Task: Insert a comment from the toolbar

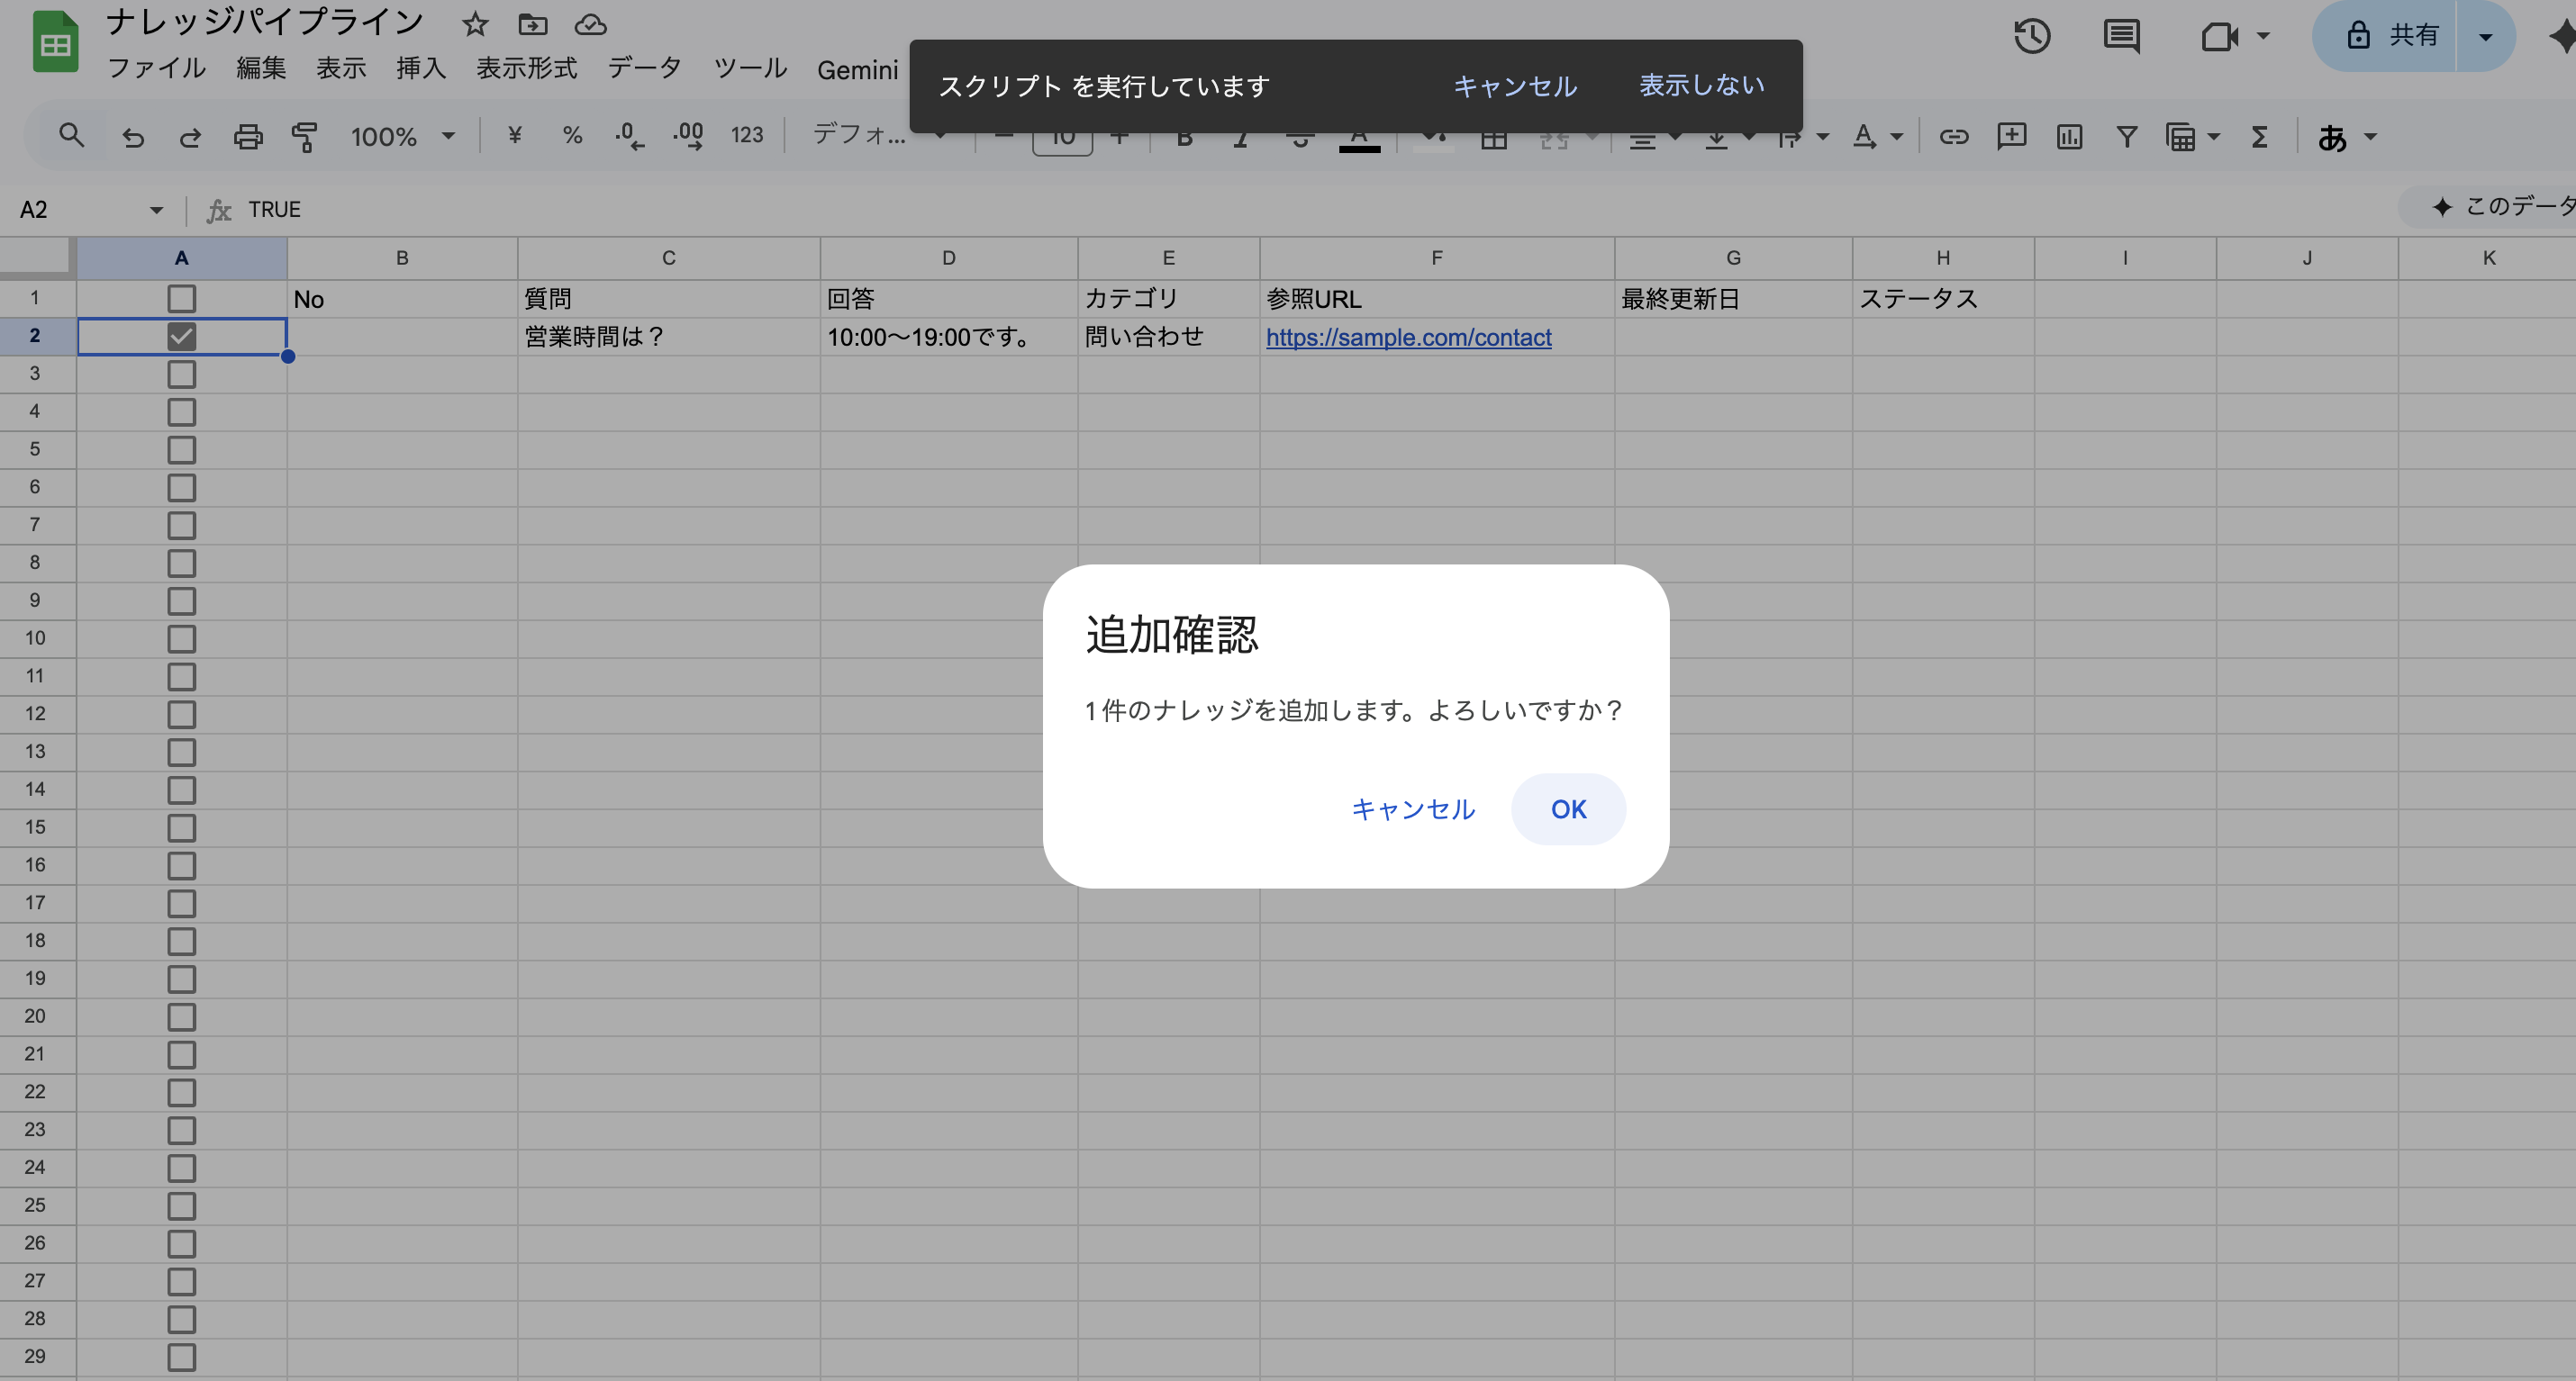Action: tap(2011, 136)
